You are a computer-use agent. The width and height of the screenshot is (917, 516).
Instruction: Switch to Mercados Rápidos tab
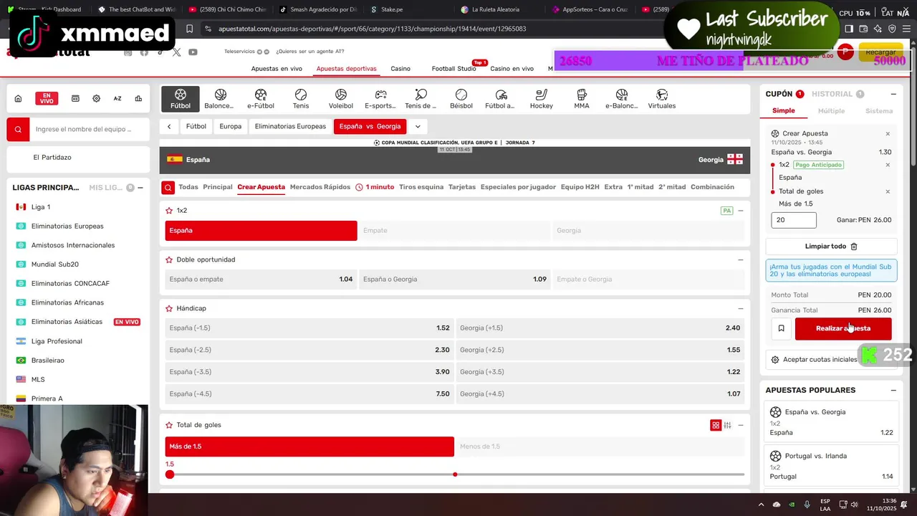(x=320, y=187)
